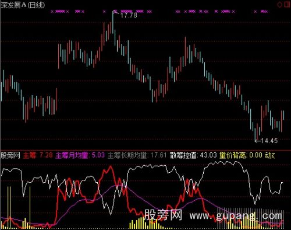Select the purple 主筹月均量: 5.03 value
The image size is (291, 230).
pyautogui.click(x=80, y=155)
